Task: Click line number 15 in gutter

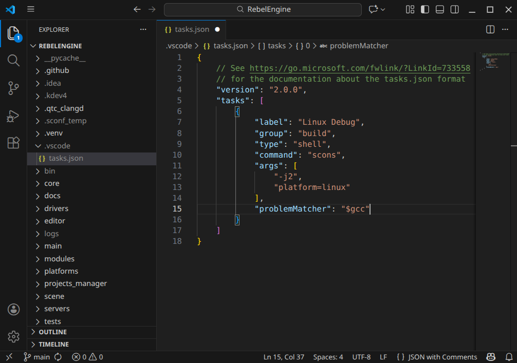Action: [177, 209]
